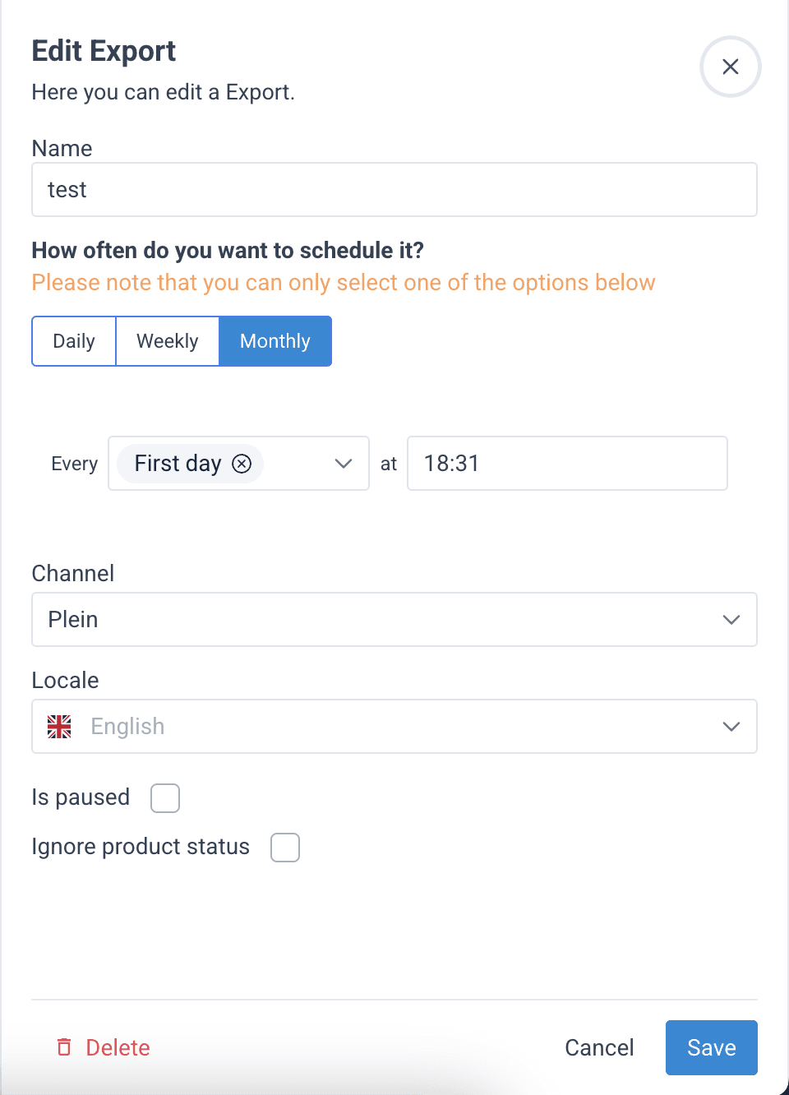
Task: Save the export changes
Action: (711, 1047)
